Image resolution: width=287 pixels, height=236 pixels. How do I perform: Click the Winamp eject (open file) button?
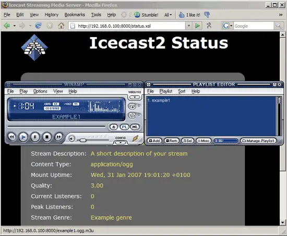pyautogui.click(x=114, y=127)
